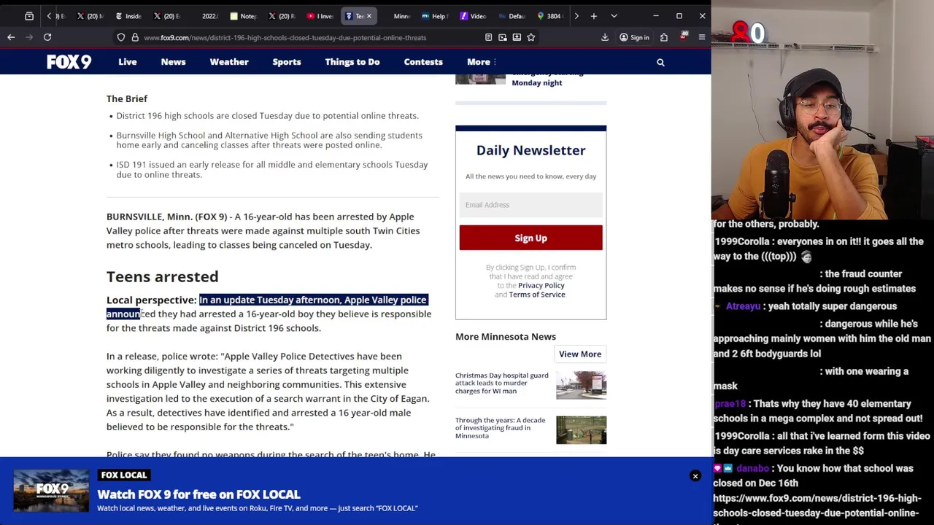Open the site padlock info
Screen dimensions: 934x525
[134, 37]
